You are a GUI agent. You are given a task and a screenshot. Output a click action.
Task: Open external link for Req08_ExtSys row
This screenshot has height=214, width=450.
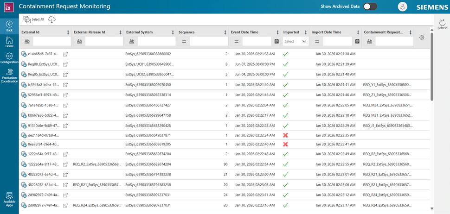[x=65, y=64]
